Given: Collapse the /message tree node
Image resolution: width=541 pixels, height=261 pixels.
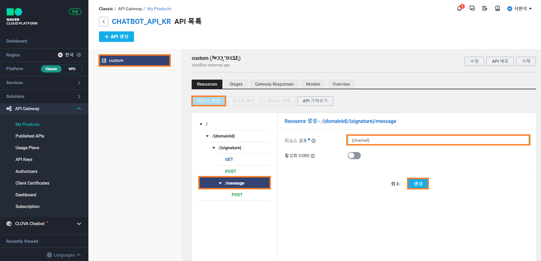Looking at the screenshot, I should [220, 183].
